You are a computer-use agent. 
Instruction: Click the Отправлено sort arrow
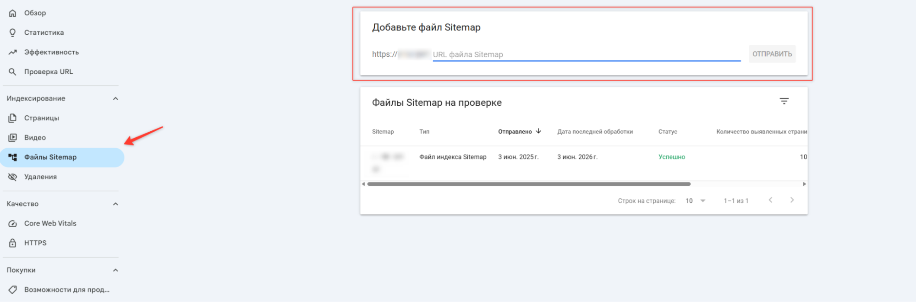[538, 131]
